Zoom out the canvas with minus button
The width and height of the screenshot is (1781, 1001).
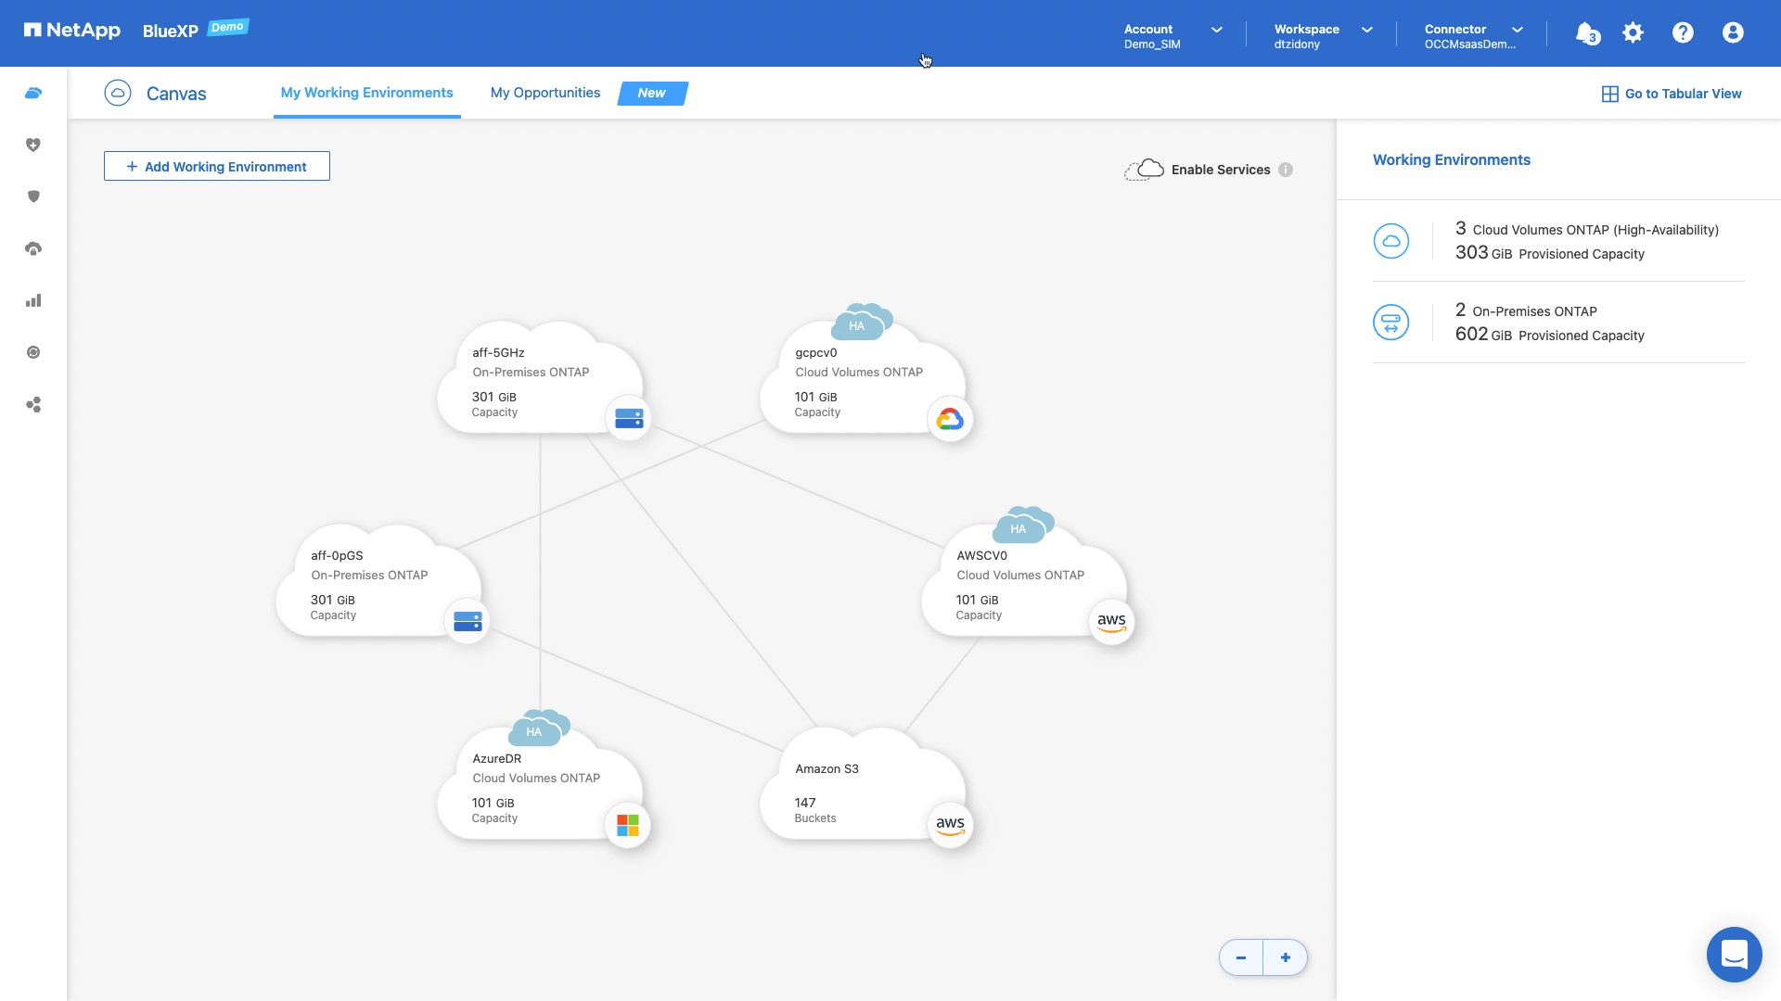(x=1240, y=957)
